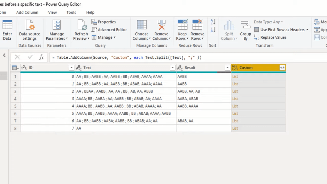Open the ID column filter dropdown
Screen dimensions: 327x184
point(71,68)
